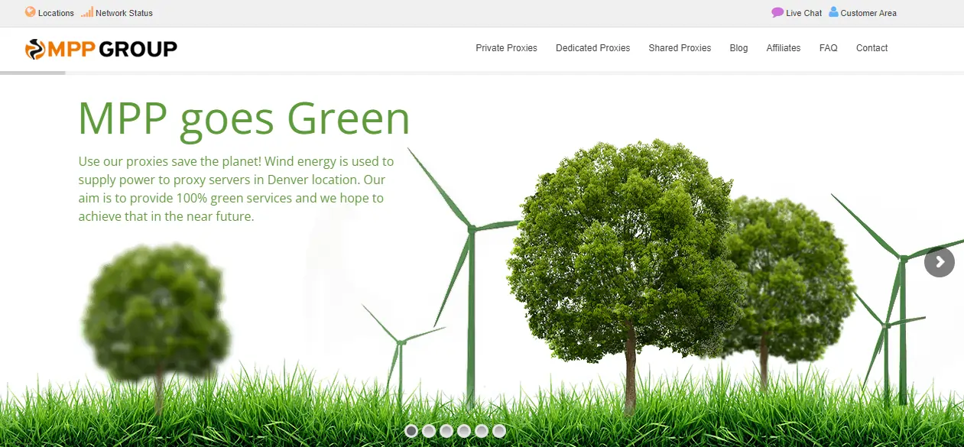The height and width of the screenshot is (447, 964).
Task: Open the Private Proxies menu item
Action: tap(506, 48)
